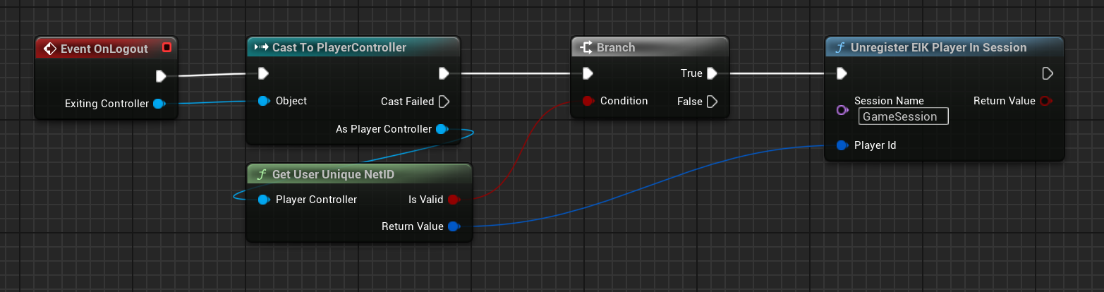The width and height of the screenshot is (1104, 292).
Task: Click the Session Name text field
Action: point(903,116)
